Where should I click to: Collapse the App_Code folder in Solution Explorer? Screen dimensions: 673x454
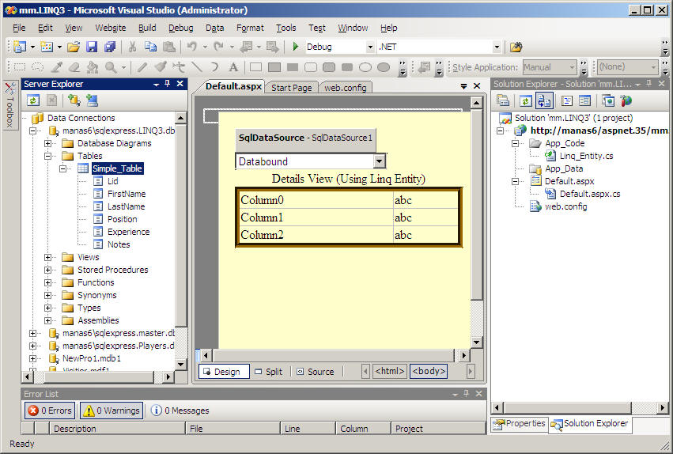(x=515, y=143)
